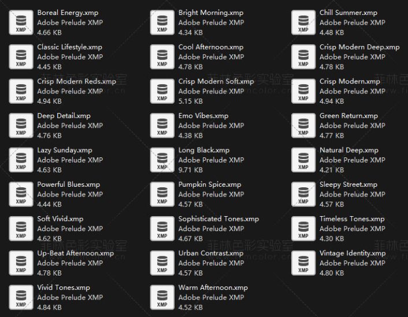
Task: Select the Boreal Energy.xmp file icon
Action: [21, 22]
